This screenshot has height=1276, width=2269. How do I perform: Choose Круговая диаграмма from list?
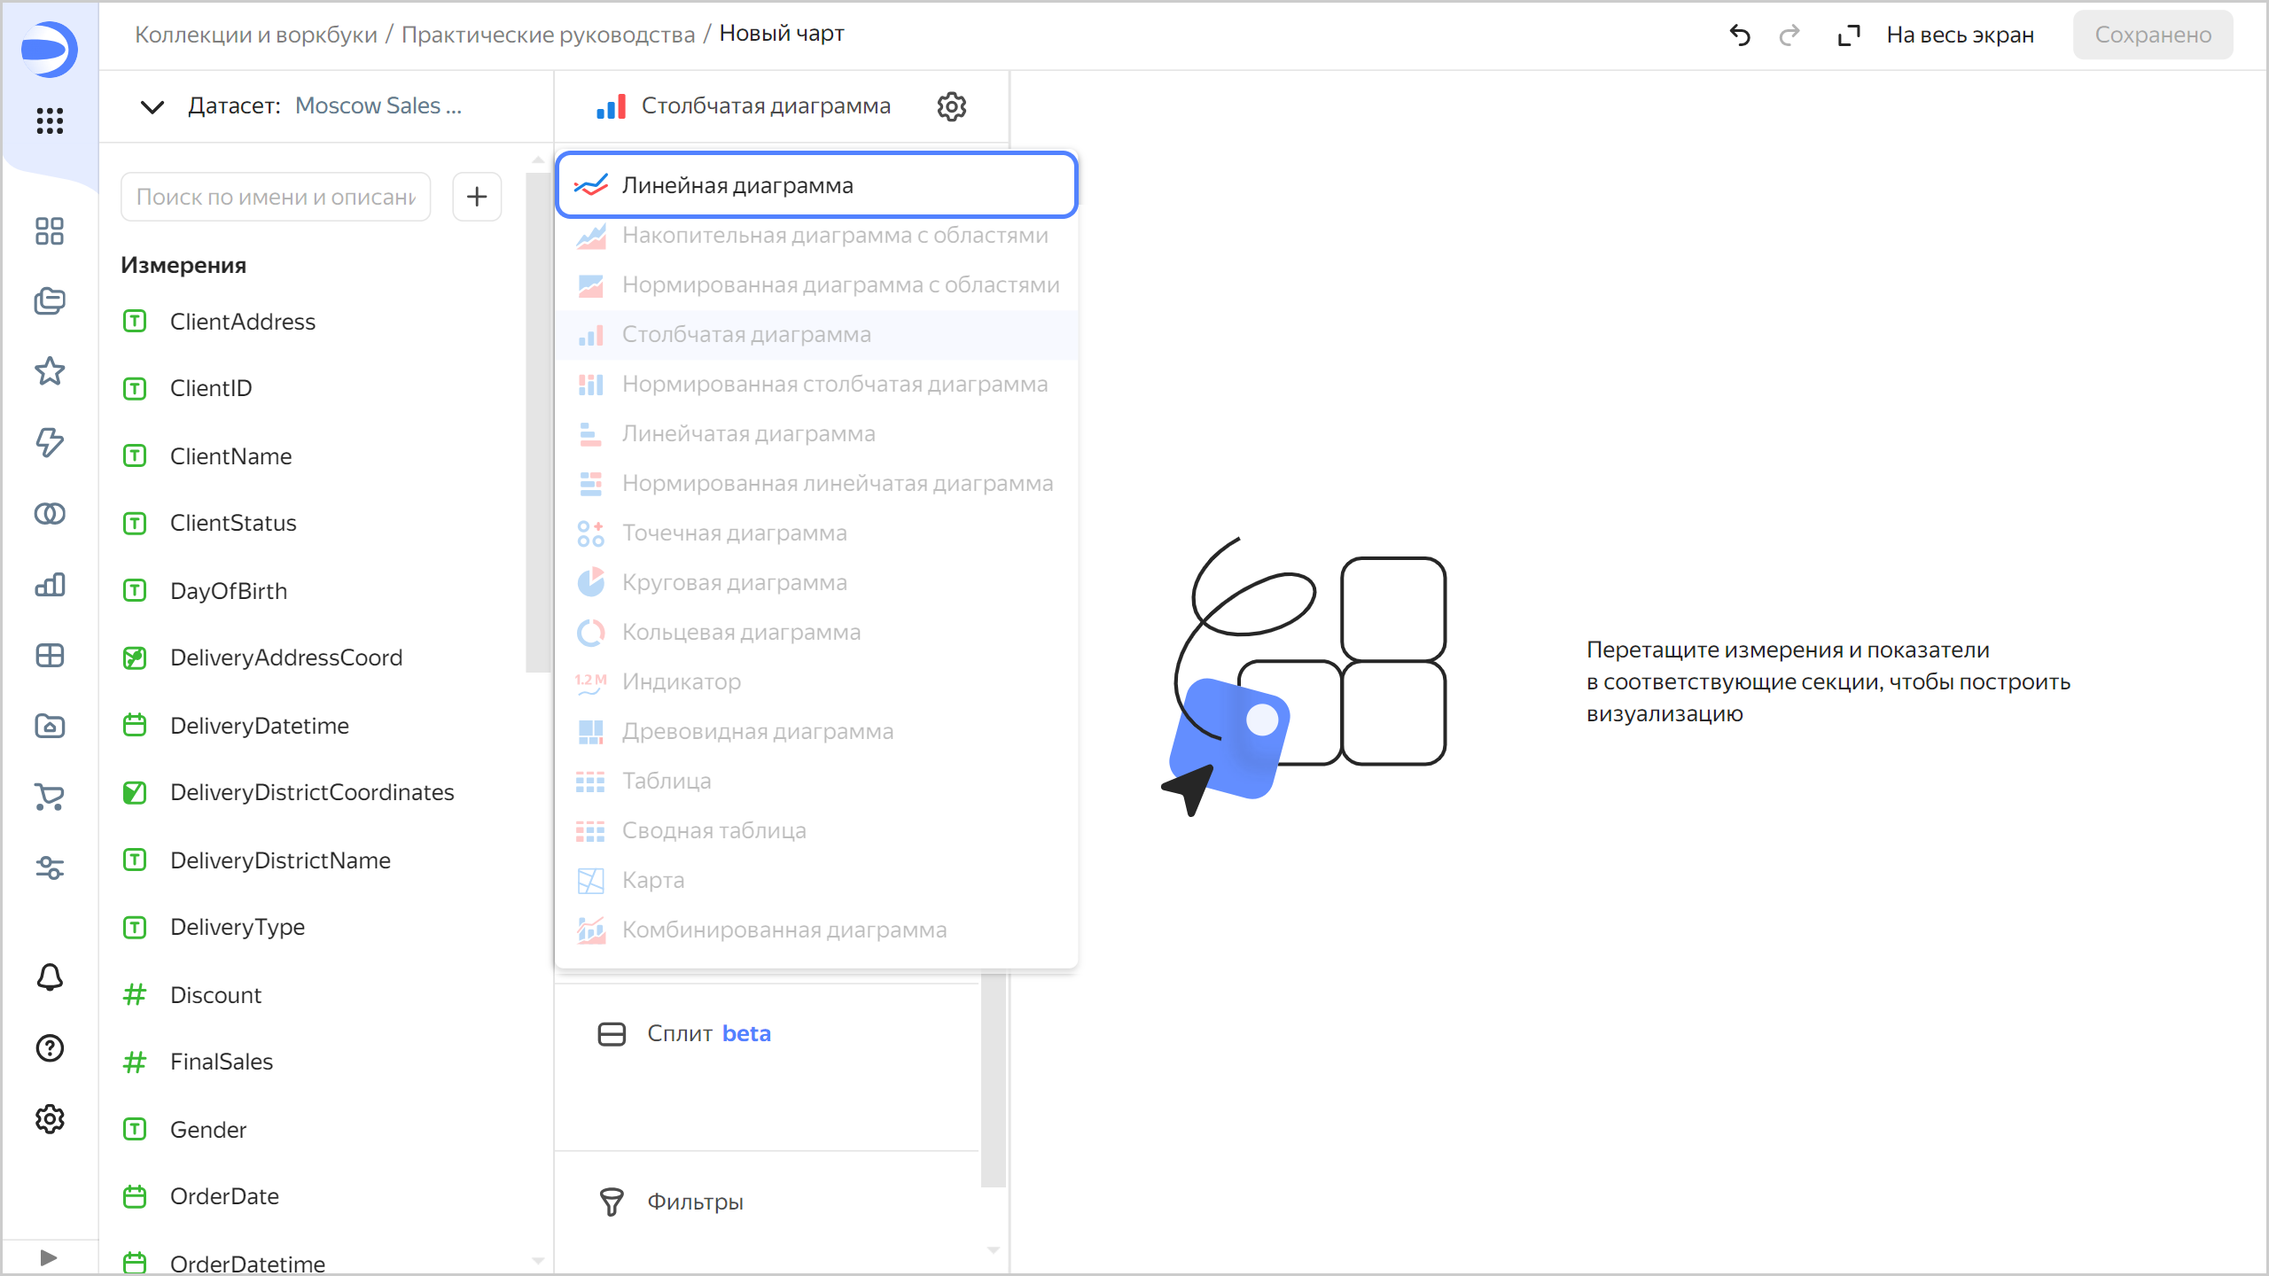pos(734,582)
